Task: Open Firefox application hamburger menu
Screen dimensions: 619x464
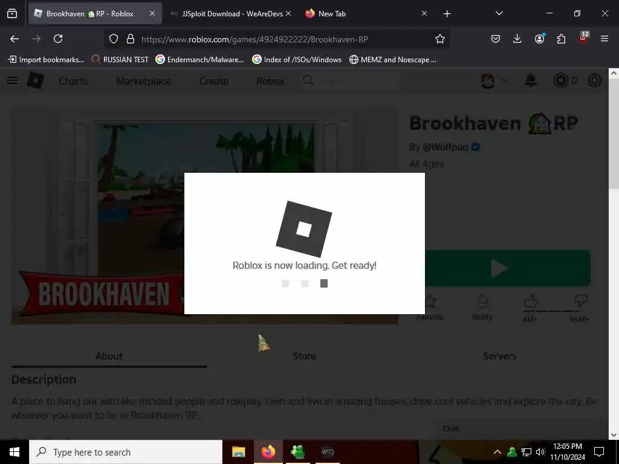Action: point(604,39)
